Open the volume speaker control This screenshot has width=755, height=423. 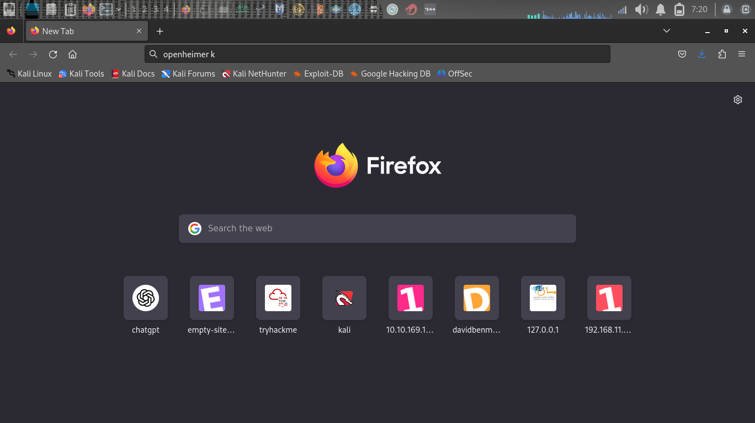click(641, 9)
